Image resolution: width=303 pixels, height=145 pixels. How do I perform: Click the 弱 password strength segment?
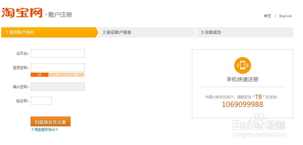click(40, 75)
